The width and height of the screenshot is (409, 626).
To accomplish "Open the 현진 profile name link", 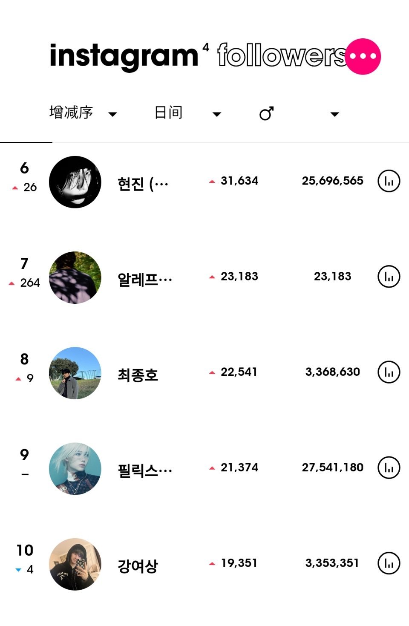I will (143, 184).
